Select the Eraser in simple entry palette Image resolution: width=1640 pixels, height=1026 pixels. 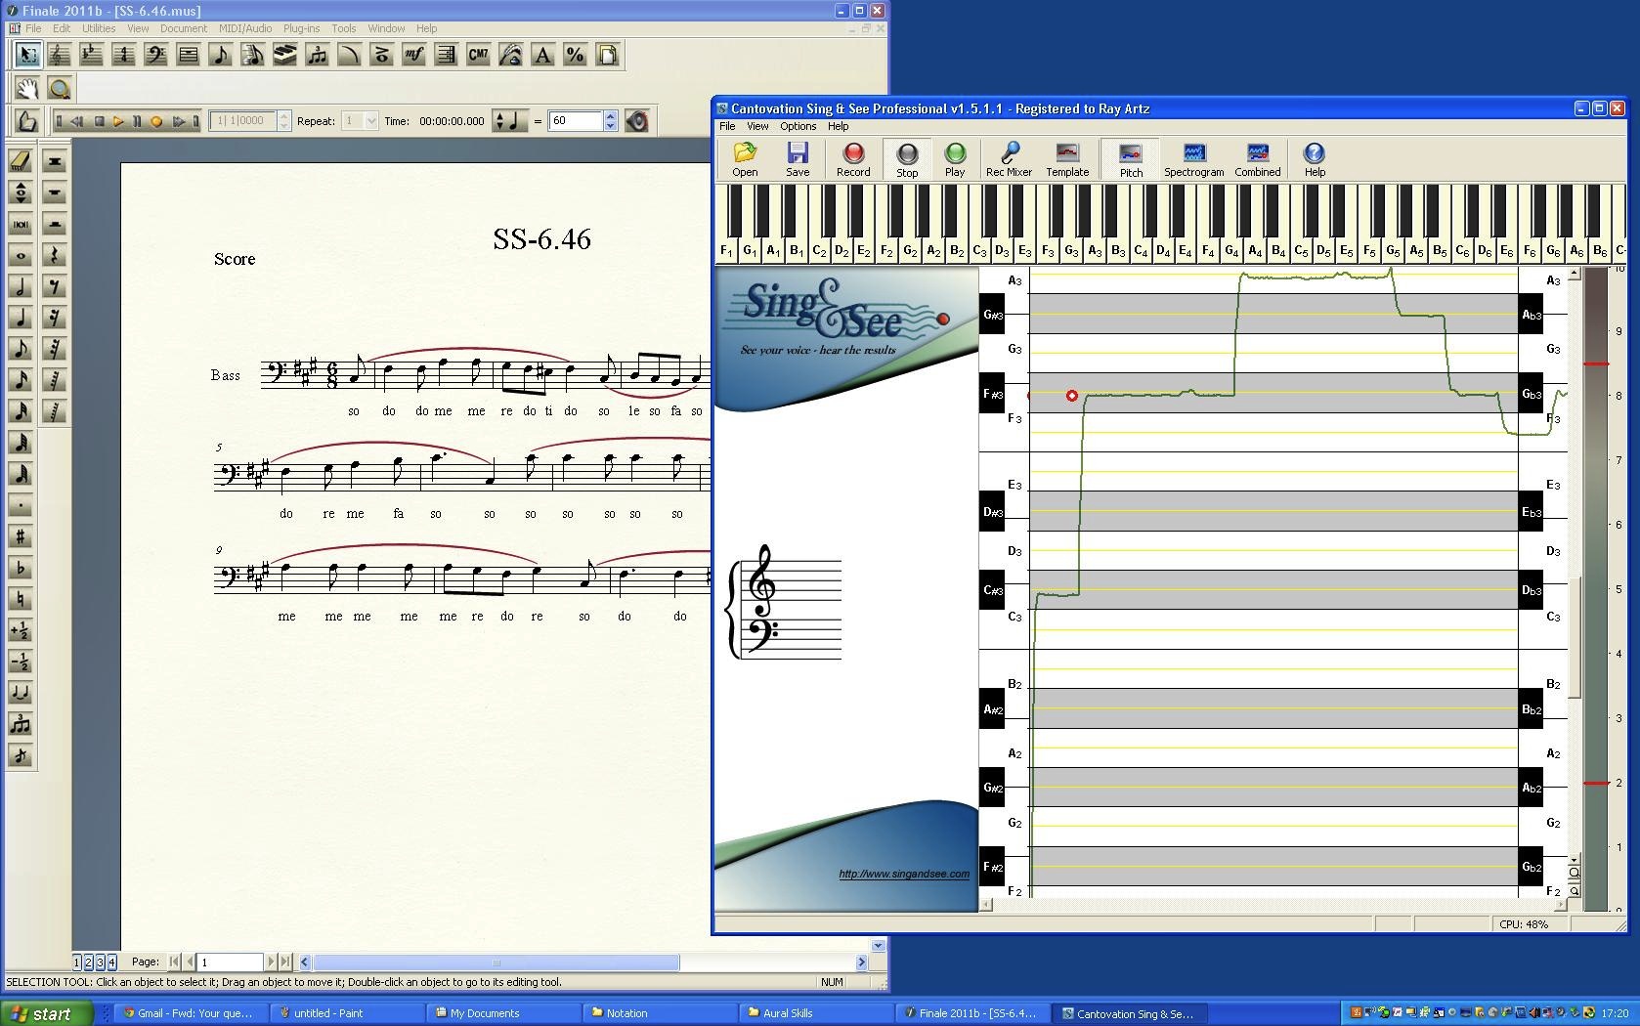[21, 161]
